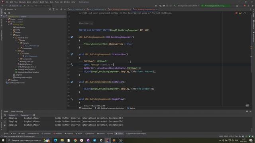Viewport: 255px width, 143px height.
Task: Expand the folded #include block
Action: [x=86, y=23]
